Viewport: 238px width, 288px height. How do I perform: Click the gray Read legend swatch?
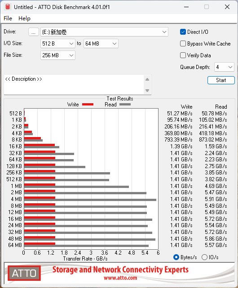125,104
